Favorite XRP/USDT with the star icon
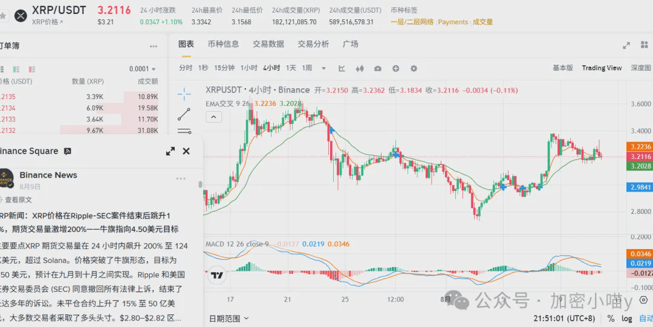653x327 pixels. click(3, 16)
